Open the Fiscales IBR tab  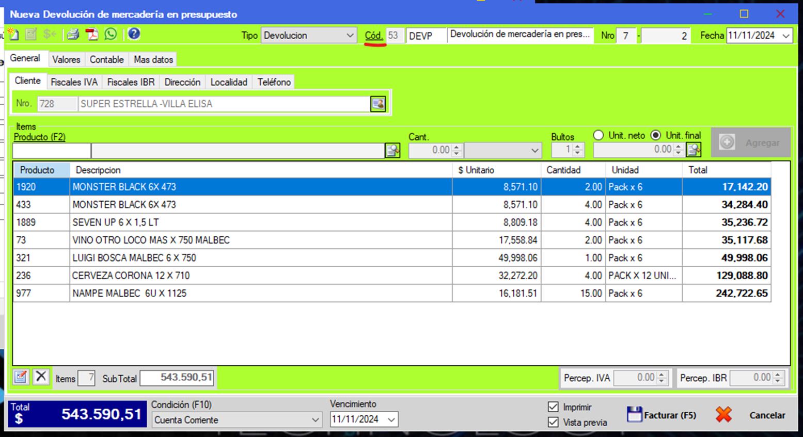tap(131, 82)
